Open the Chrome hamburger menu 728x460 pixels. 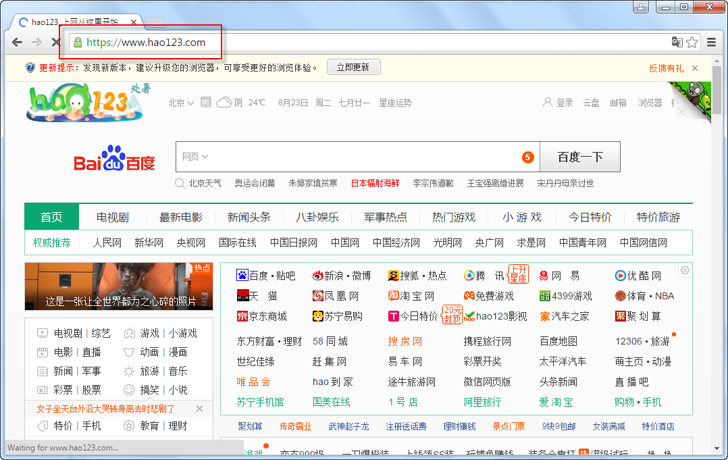711,43
